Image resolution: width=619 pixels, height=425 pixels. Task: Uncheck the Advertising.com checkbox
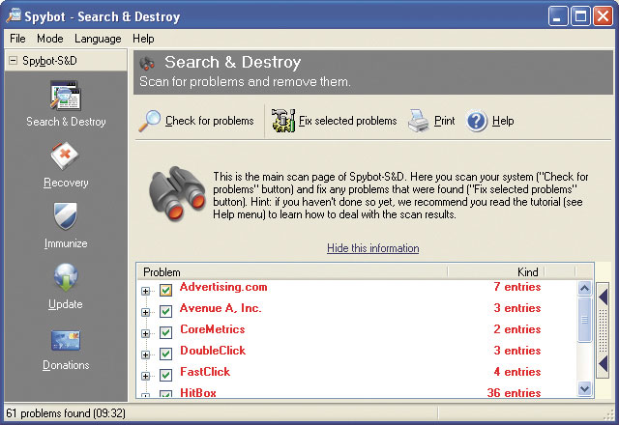coord(165,290)
